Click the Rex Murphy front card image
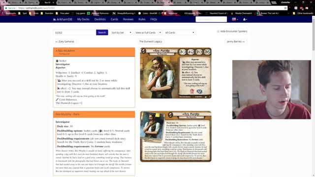This screenshot has width=315, height=177. tap(176, 73)
